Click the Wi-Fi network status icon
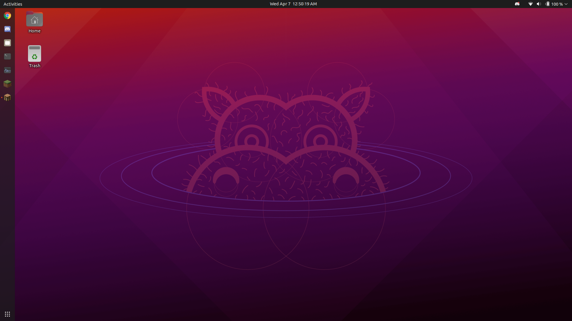Image resolution: width=572 pixels, height=321 pixels. point(530,4)
